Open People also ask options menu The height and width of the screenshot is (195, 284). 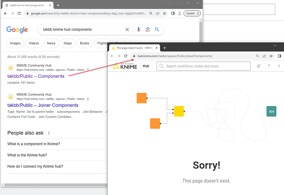(49, 133)
